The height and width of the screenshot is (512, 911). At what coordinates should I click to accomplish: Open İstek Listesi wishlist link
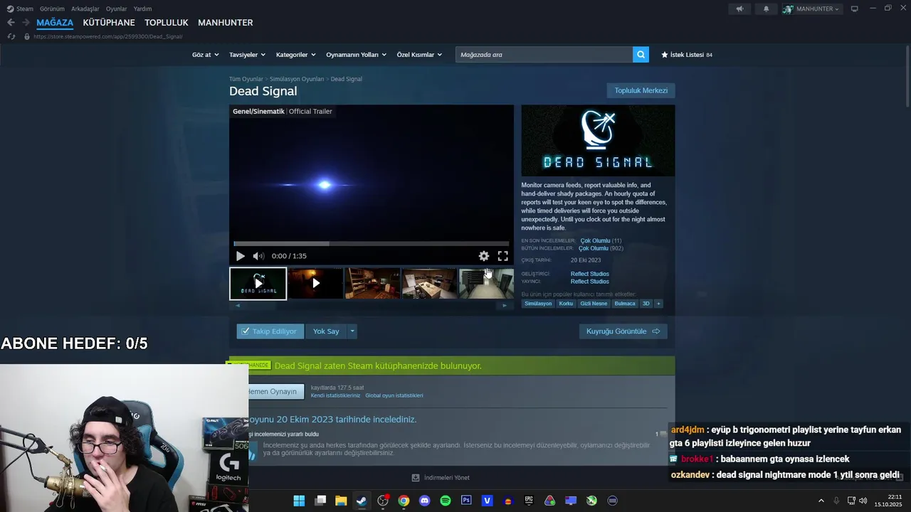pos(687,55)
